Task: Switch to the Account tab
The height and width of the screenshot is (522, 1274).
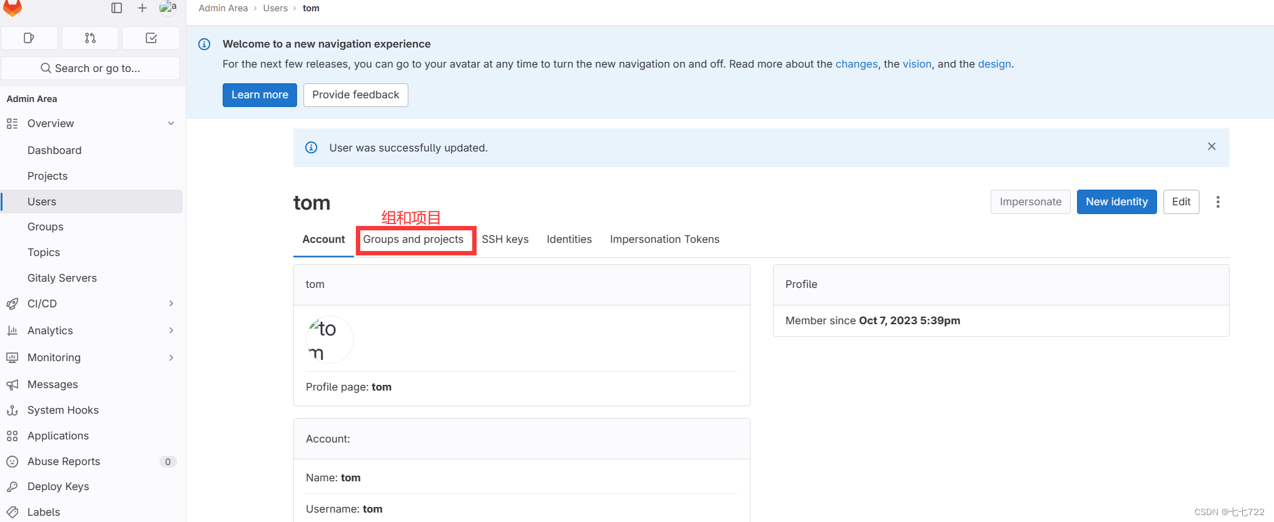Action: [323, 240]
